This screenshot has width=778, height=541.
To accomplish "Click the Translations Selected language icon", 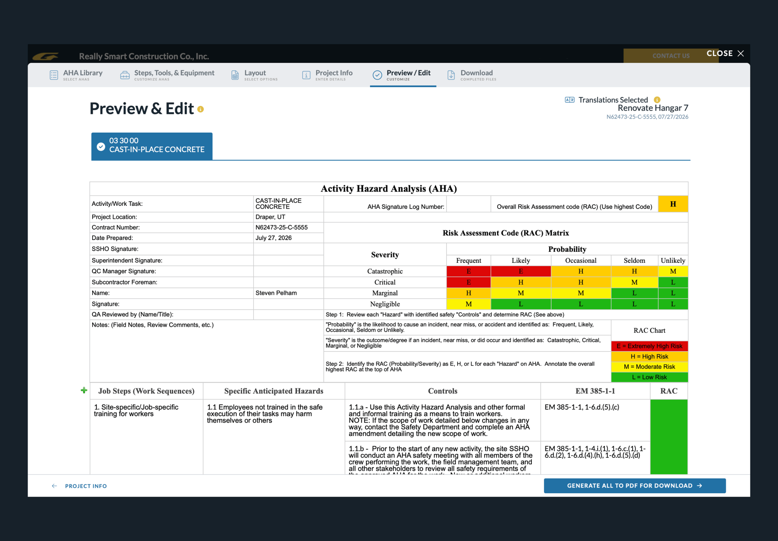I will tap(569, 100).
